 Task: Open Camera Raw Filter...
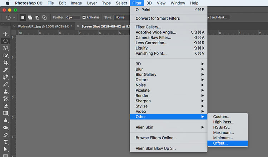coord(169,37)
